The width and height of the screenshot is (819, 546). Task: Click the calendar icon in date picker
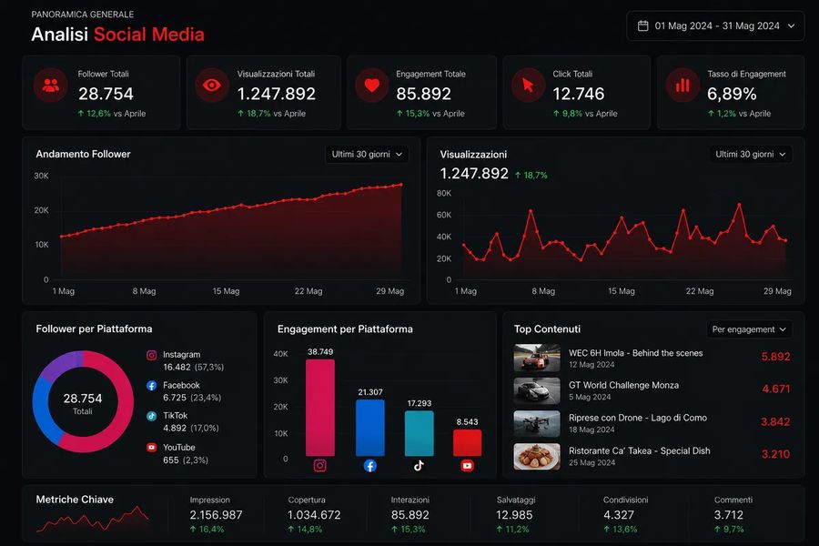[x=643, y=25]
